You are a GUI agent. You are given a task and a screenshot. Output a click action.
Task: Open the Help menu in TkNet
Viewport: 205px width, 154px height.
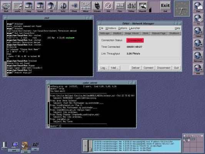point(177,28)
